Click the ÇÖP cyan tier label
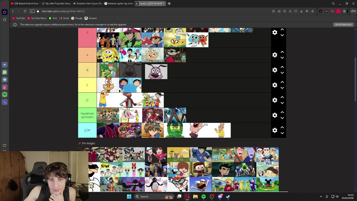Screen dimensions: 357x201 tap(87, 130)
